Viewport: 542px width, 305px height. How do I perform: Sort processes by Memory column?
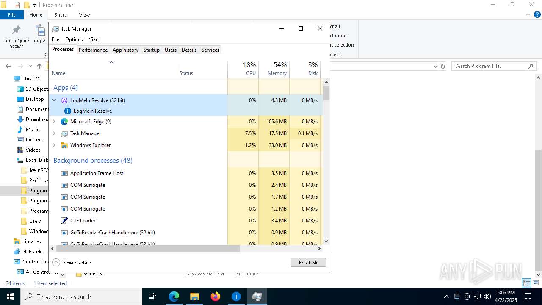click(x=274, y=69)
